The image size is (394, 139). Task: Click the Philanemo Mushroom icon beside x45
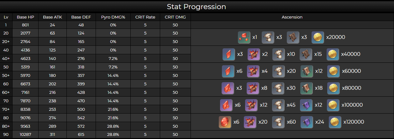point(278,105)
